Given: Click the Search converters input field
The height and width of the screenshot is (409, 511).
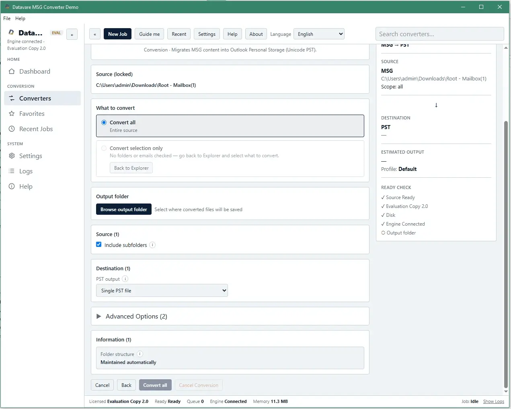Looking at the screenshot, I should (x=439, y=34).
